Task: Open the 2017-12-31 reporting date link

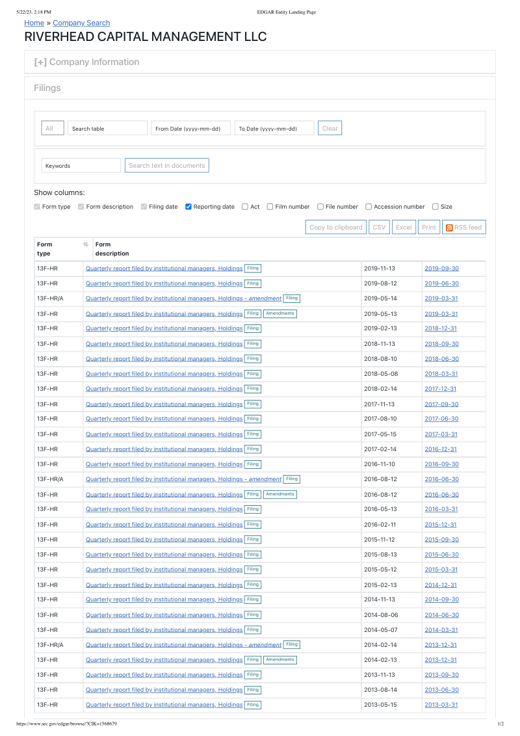Action: 441,389
